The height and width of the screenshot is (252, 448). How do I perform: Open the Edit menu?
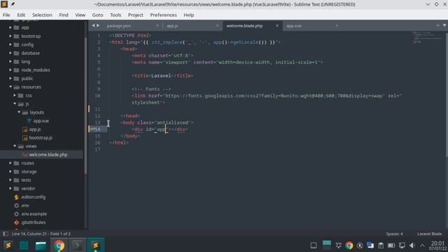coord(21,15)
